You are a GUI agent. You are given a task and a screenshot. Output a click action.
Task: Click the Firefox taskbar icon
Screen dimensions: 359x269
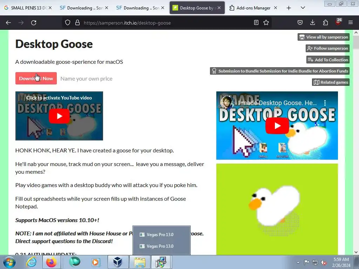coord(51,262)
